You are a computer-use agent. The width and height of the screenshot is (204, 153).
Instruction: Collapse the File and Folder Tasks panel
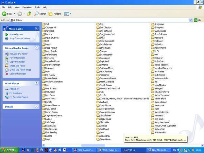coord(37,48)
